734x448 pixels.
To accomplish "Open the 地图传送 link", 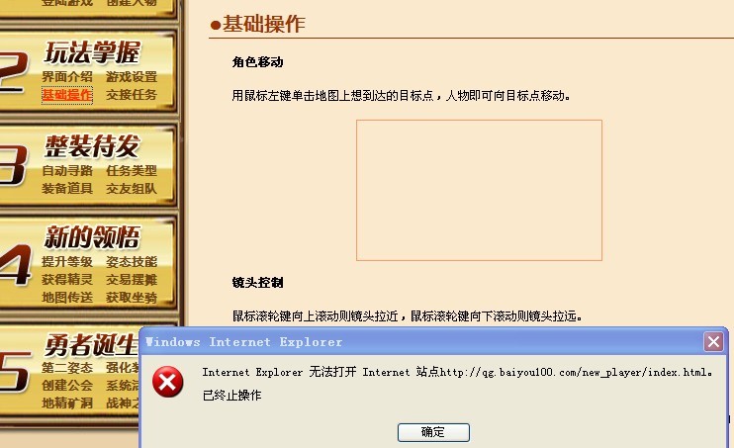I will tap(67, 298).
